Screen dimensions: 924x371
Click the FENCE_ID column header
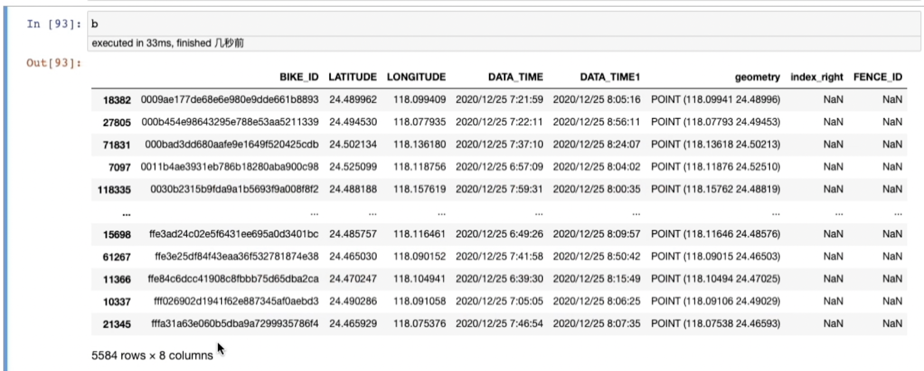[x=878, y=77]
